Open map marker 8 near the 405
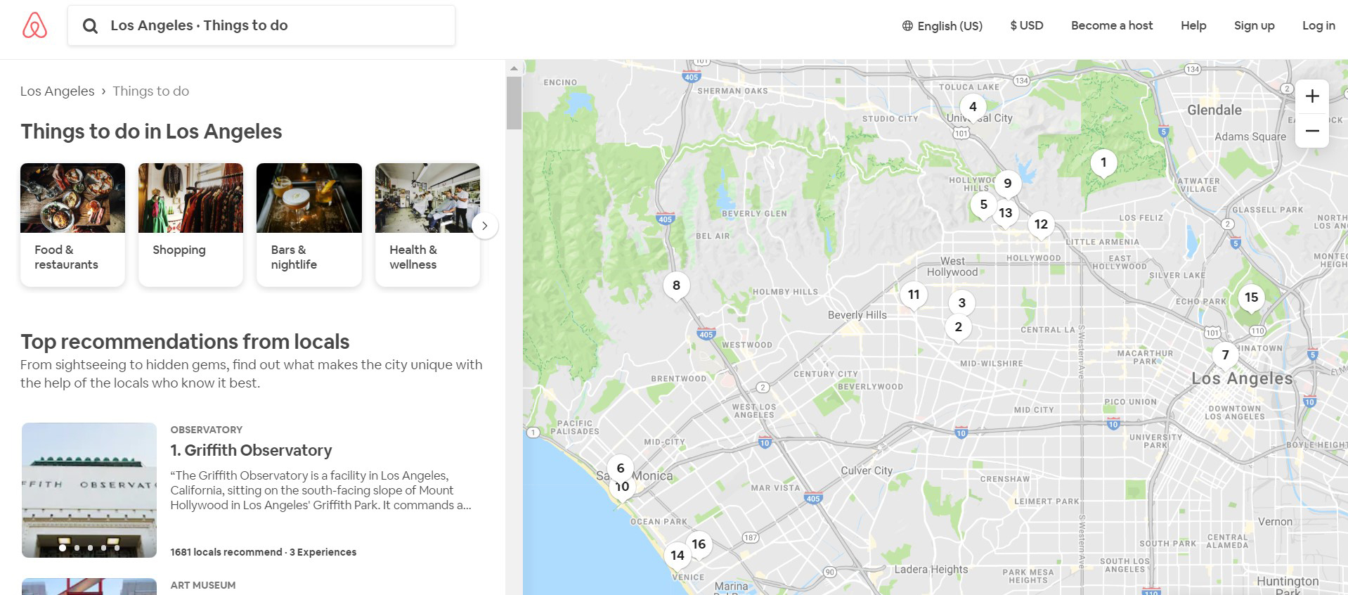 pyautogui.click(x=676, y=286)
